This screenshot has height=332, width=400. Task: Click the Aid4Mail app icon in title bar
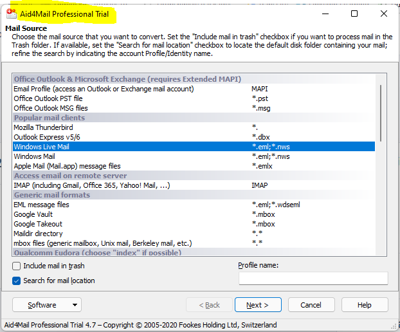click(12, 14)
